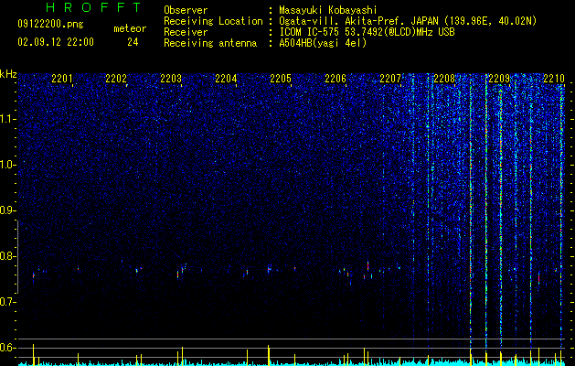Click the 2205 time marker

coord(281,79)
